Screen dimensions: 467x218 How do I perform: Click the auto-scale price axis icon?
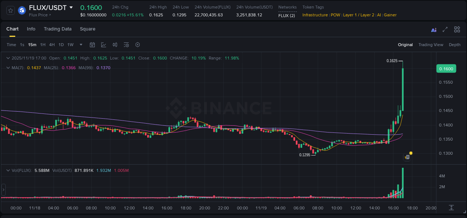click(451, 208)
